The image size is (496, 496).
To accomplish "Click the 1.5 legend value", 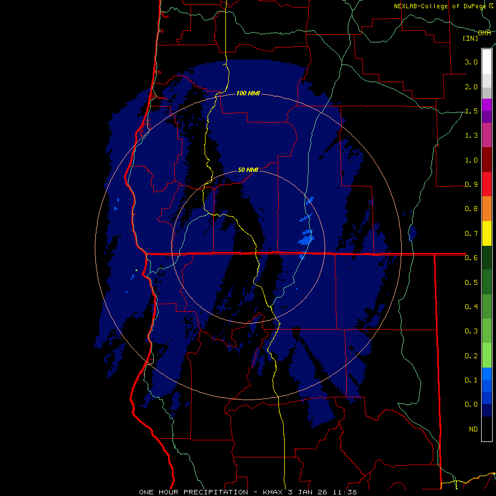I will point(471,111).
